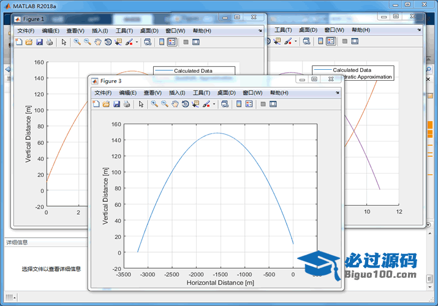This screenshot has height=306, width=438.
Task: Select Edit Plot arrow in Figure 3
Action: [141, 104]
